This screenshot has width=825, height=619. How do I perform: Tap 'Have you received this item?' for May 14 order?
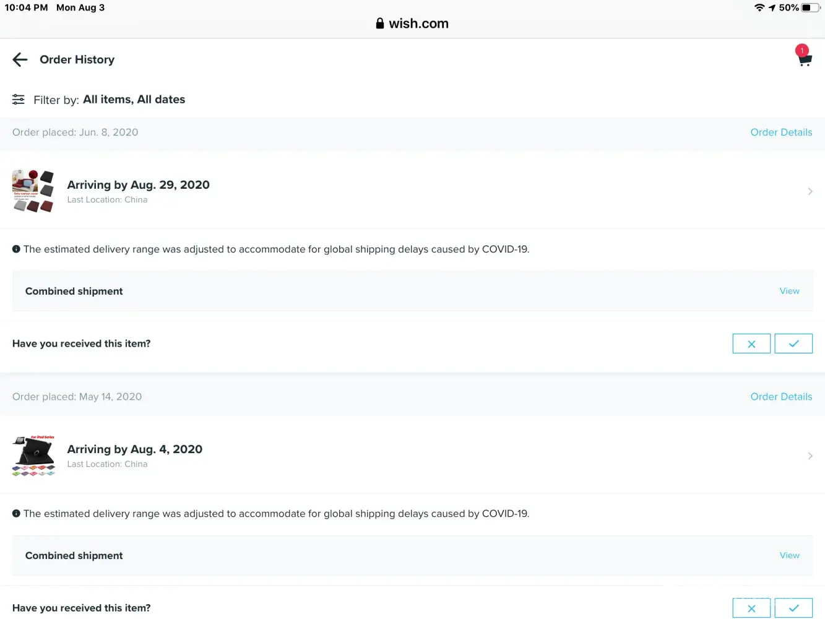[x=82, y=608]
